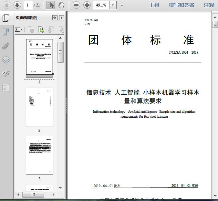218x201 pixels.
Task: Click the extract page green-arrow icon
Action: pyautogui.click(x=41, y=30)
